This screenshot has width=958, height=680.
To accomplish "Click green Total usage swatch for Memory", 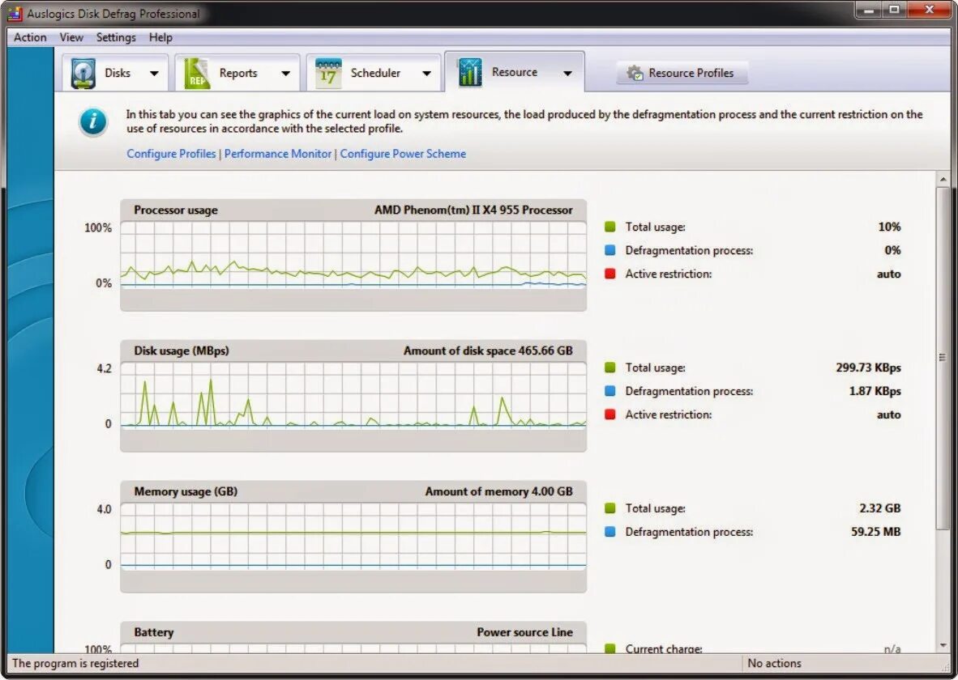I will pyautogui.click(x=609, y=508).
